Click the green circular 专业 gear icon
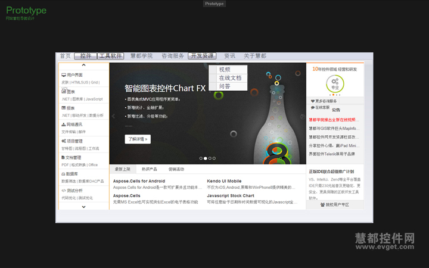This screenshot has width=429, height=268. (x=335, y=84)
